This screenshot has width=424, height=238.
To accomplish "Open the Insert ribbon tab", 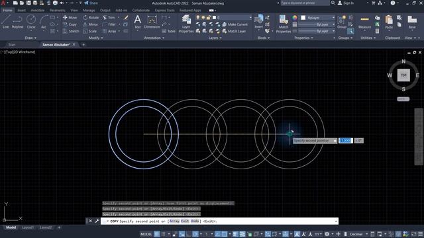I will pos(21,11).
